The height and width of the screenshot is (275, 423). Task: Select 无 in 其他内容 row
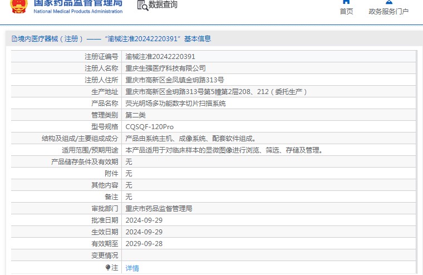[129, 185]
